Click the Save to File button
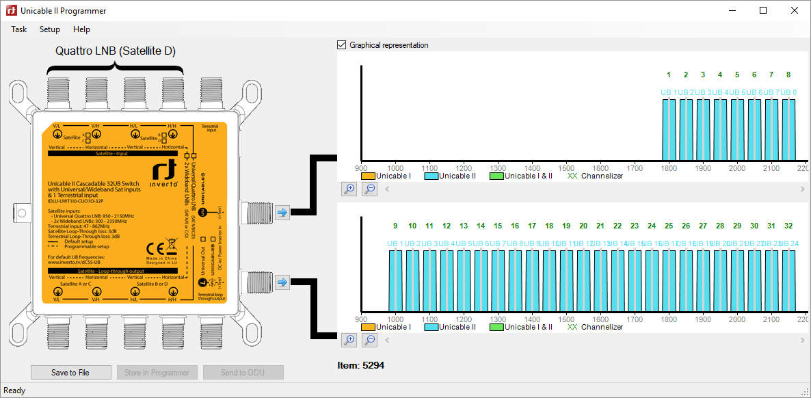The image size is (811, 398). [70, 373]
